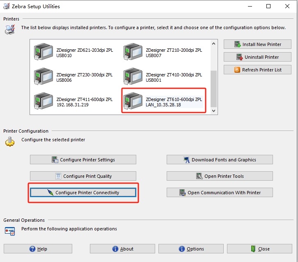The height and width of the screenshot is (262, 298).
Task: Minimize the Zebra Setup Utilities window
Action: point(250,6)
